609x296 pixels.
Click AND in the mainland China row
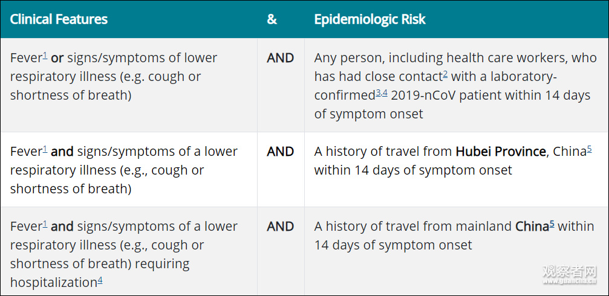click(280, 227)
